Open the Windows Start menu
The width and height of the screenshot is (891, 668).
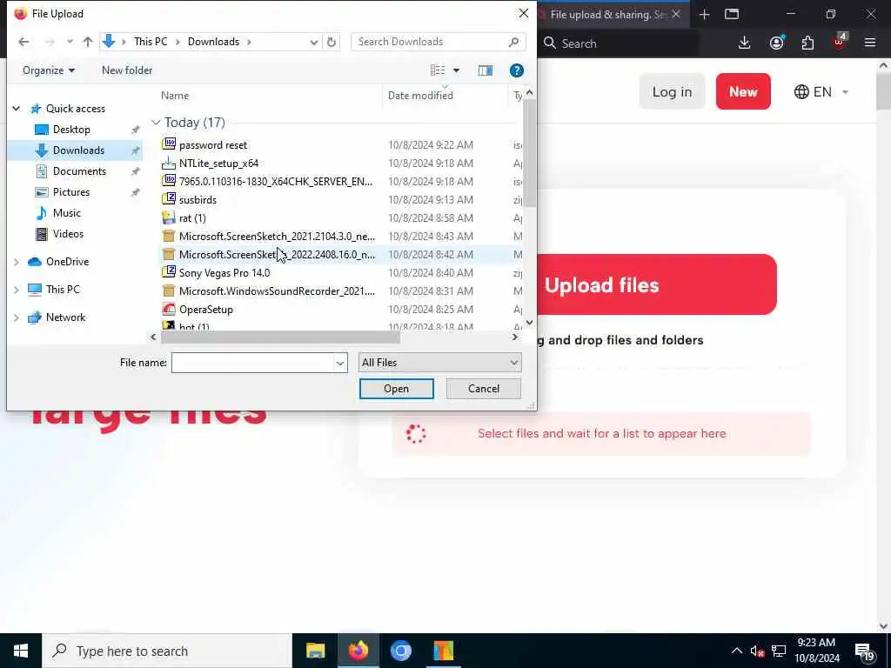tap(21, 651)
